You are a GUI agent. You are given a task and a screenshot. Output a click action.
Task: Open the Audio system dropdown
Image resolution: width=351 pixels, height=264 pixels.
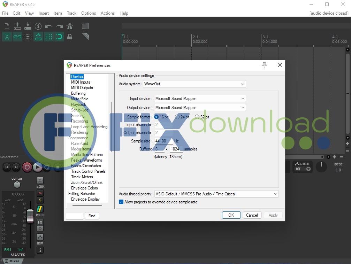click(x=194, y=84)
